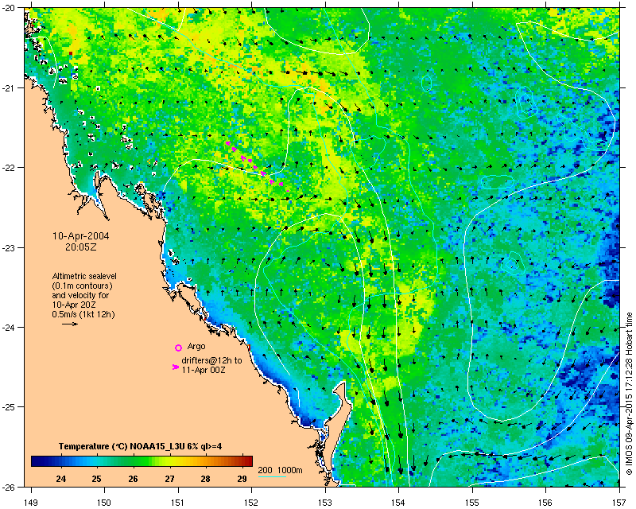Click longitude axis label 151
Screen dimensions: 636x509
point(178,503)
